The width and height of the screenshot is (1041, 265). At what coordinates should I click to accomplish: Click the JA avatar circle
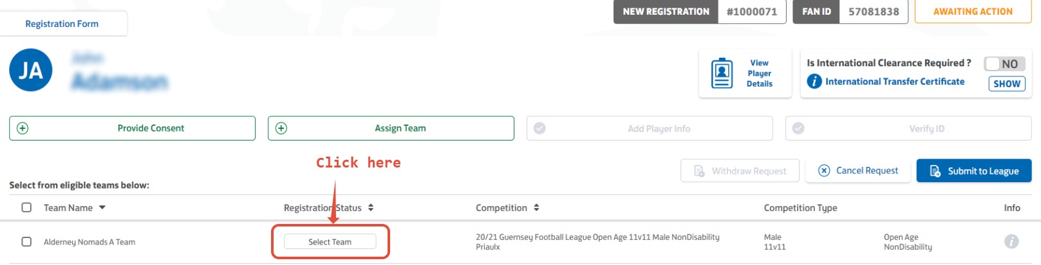tap(31, 70)
